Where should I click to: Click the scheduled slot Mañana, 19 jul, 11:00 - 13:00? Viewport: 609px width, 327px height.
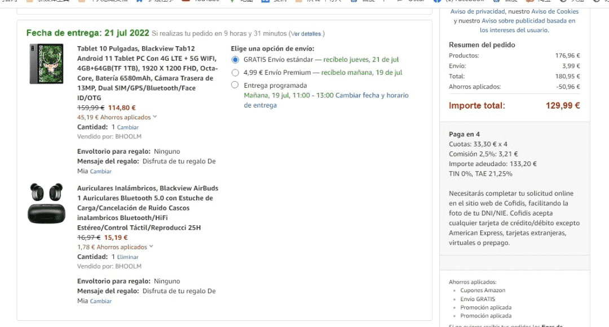click(289, 95)
